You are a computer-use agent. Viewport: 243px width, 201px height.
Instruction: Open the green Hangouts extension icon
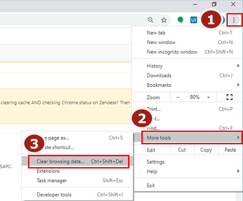click(x=181, y=20)
